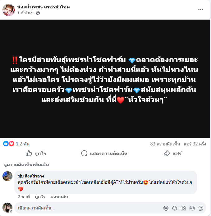
Task: Open the avatar sticker picker in comment box
Action: pos(166,208)
